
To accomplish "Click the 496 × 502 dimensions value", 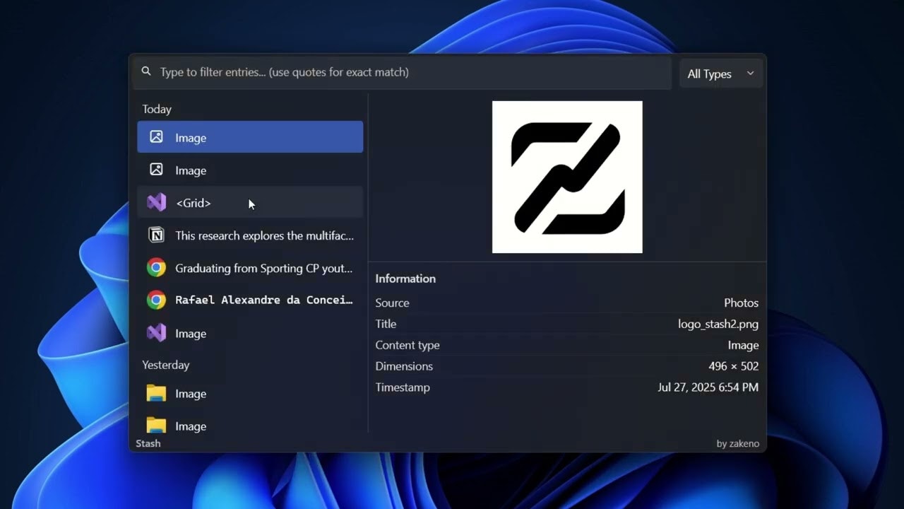I will click(733, 366).
